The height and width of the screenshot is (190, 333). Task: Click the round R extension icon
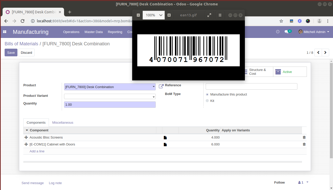pos(300,21)
